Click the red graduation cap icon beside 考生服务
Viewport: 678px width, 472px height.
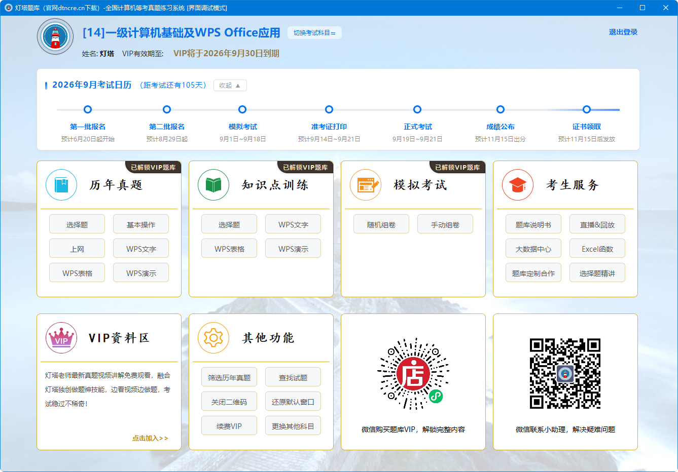518,185
